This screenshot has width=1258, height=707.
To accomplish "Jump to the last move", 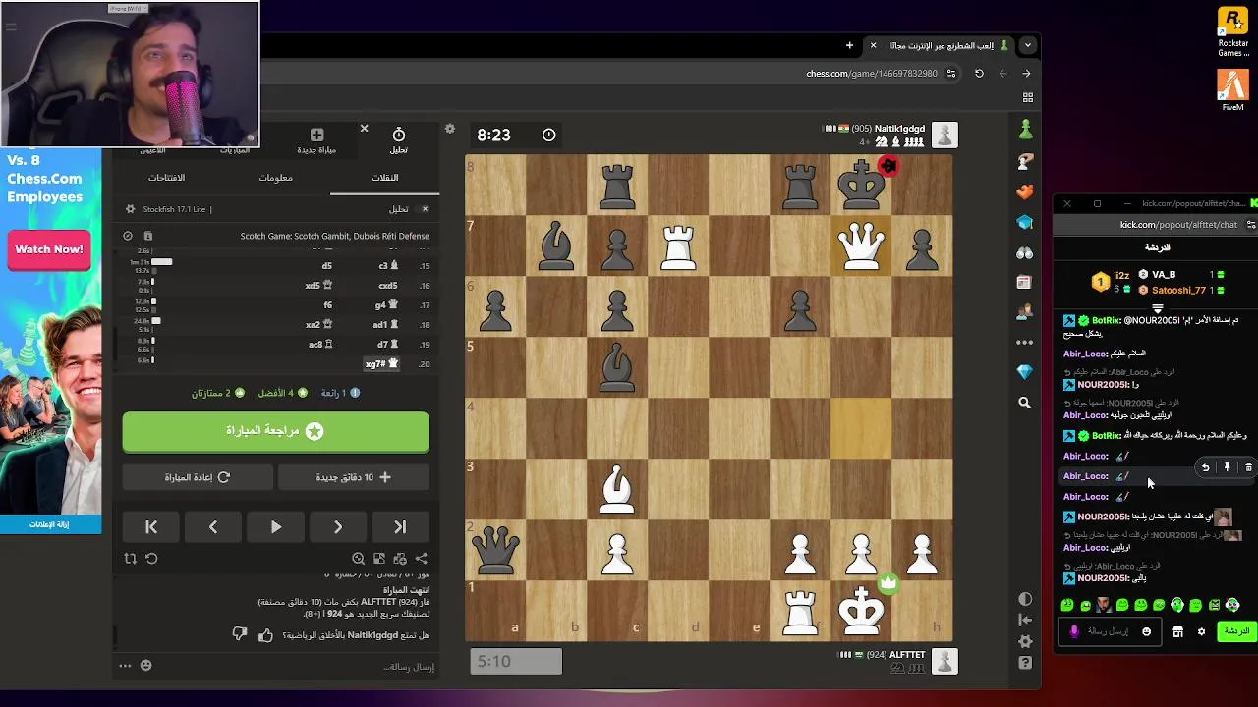I will coord(400,527).
